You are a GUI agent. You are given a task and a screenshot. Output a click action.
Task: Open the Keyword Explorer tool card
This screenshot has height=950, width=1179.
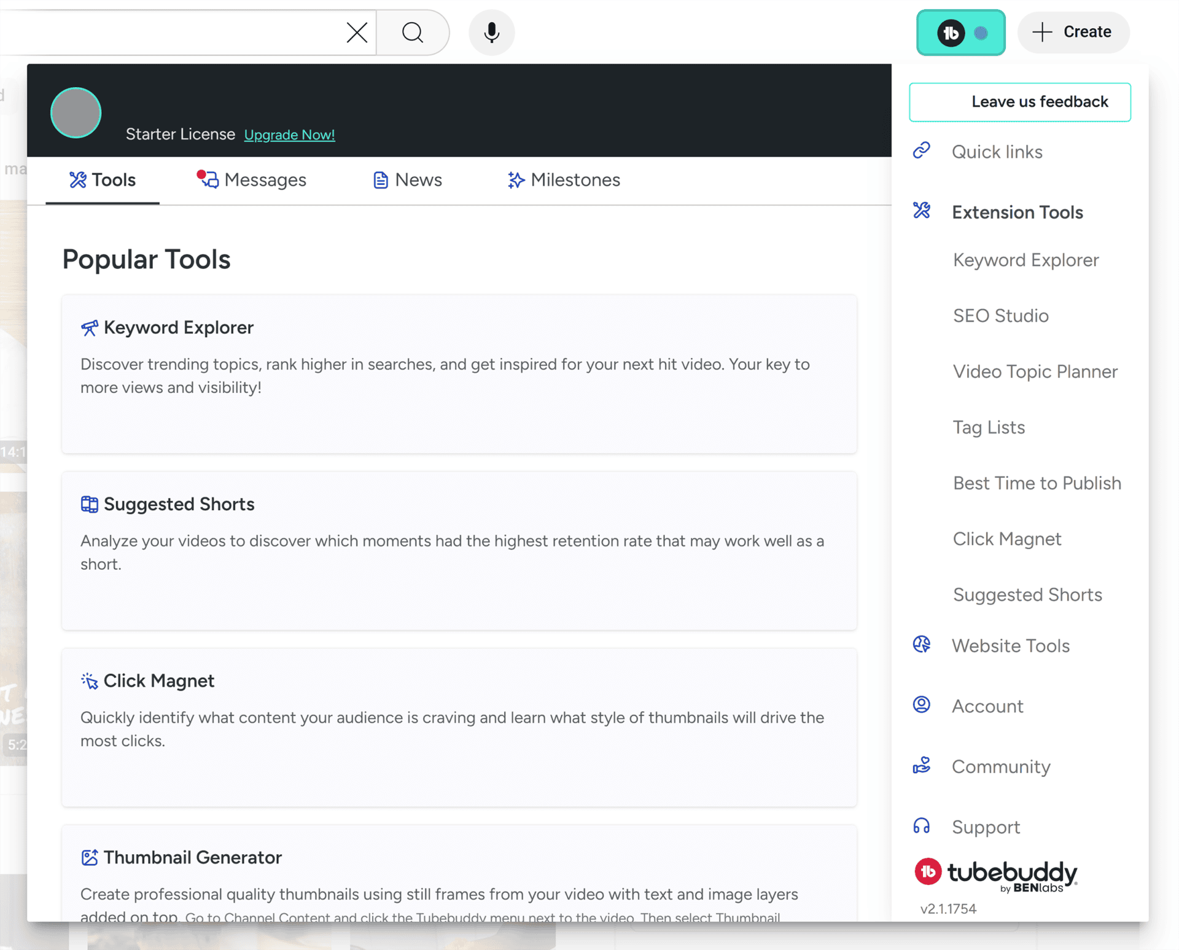pos(459,374)
